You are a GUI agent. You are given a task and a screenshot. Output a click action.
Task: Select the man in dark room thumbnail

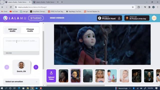149,76
